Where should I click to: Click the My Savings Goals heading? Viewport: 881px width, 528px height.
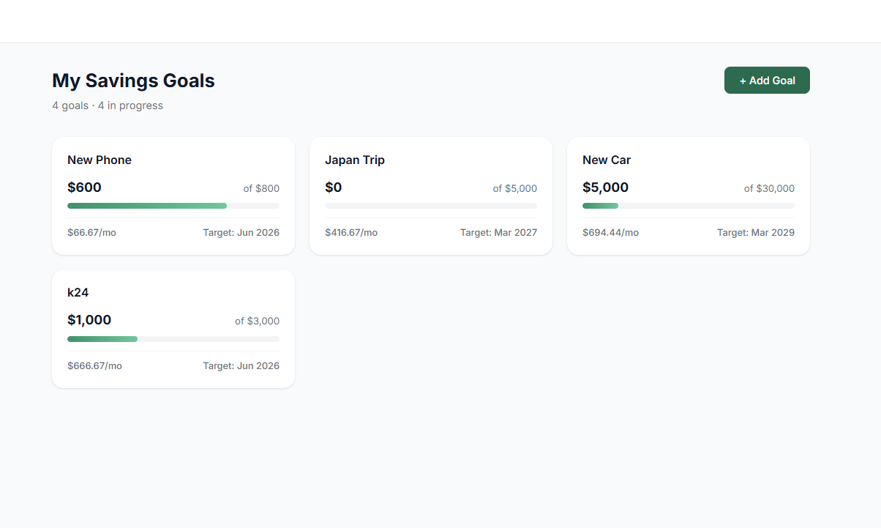coord(133,81)
